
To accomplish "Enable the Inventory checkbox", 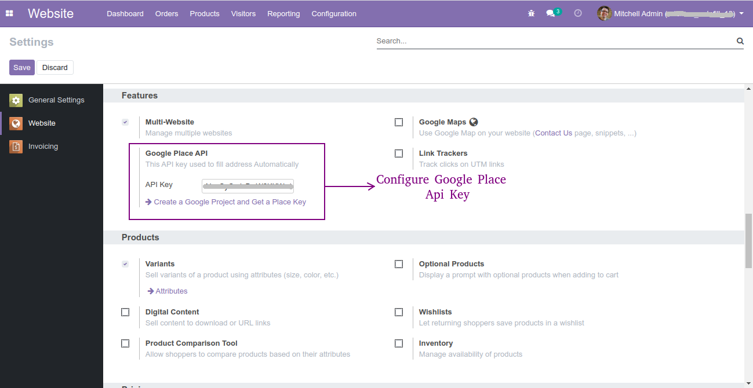I will point(399,343).
